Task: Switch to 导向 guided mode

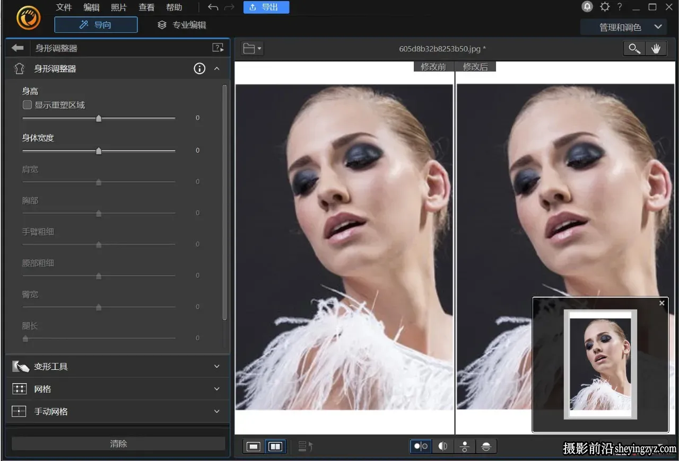Action: (x=96, y=25)
